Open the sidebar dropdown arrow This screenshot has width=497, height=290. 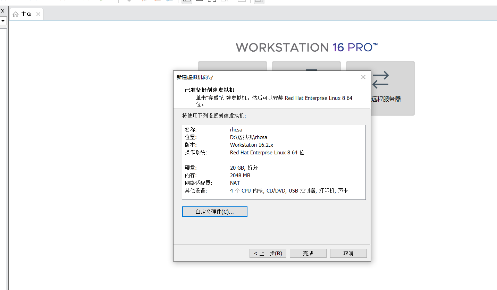pos(3,21)
